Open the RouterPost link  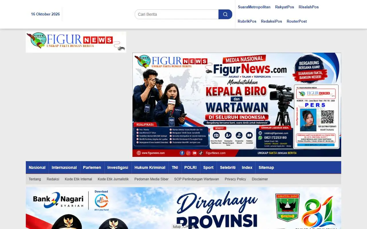[x=297, y=21]
